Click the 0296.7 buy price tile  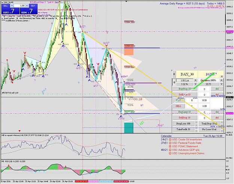click(x=28, y=11)
